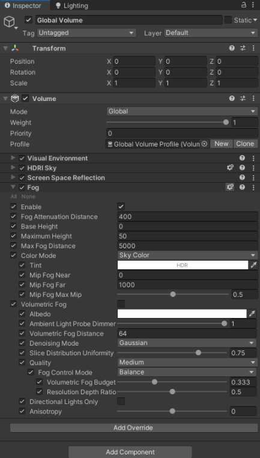
Task: Click All overrides link in Fog
Action: click(14, 197)
